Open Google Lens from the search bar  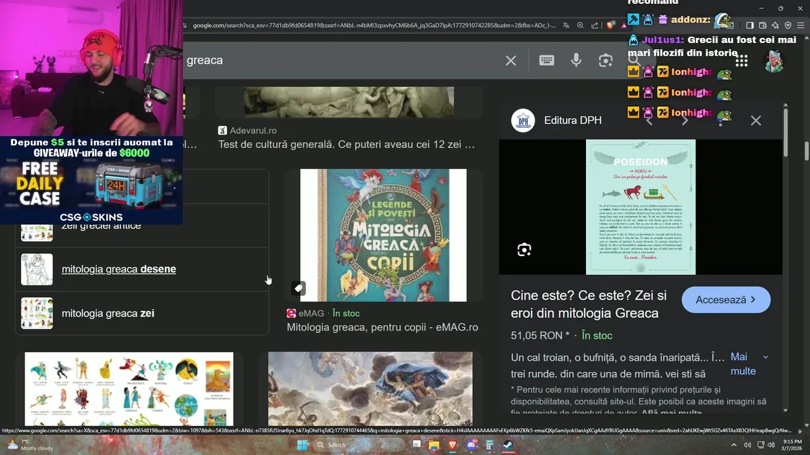coord(606,60)
